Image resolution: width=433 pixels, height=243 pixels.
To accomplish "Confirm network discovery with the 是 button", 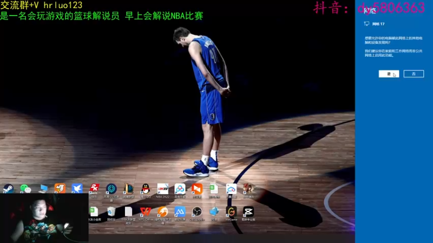I will pyautogui.click(x=389, y=74).
